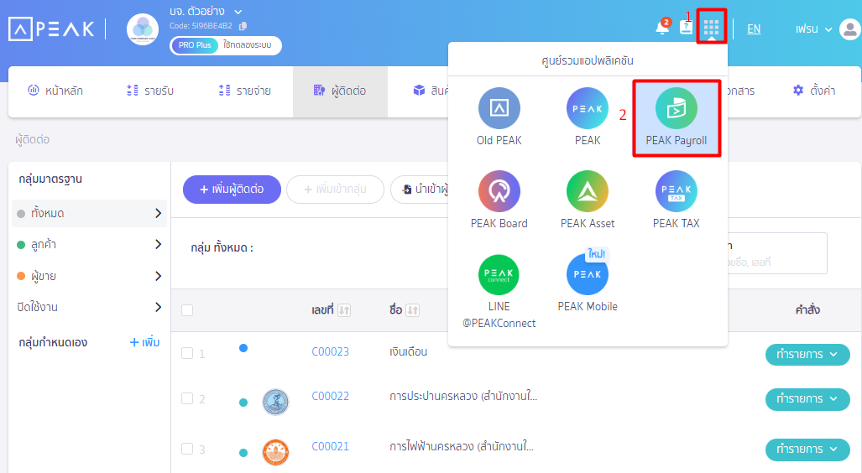Open contact link C00021
Screen dimensions: 862x473
click(330, 447)
